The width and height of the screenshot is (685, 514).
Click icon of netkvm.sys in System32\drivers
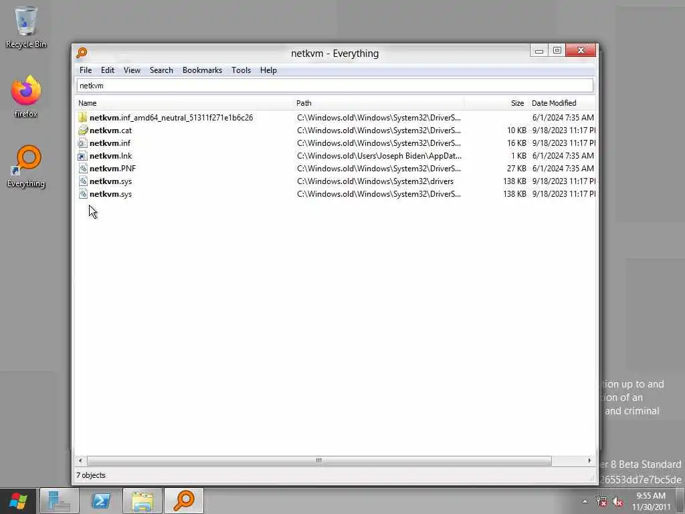coord(82,181)
